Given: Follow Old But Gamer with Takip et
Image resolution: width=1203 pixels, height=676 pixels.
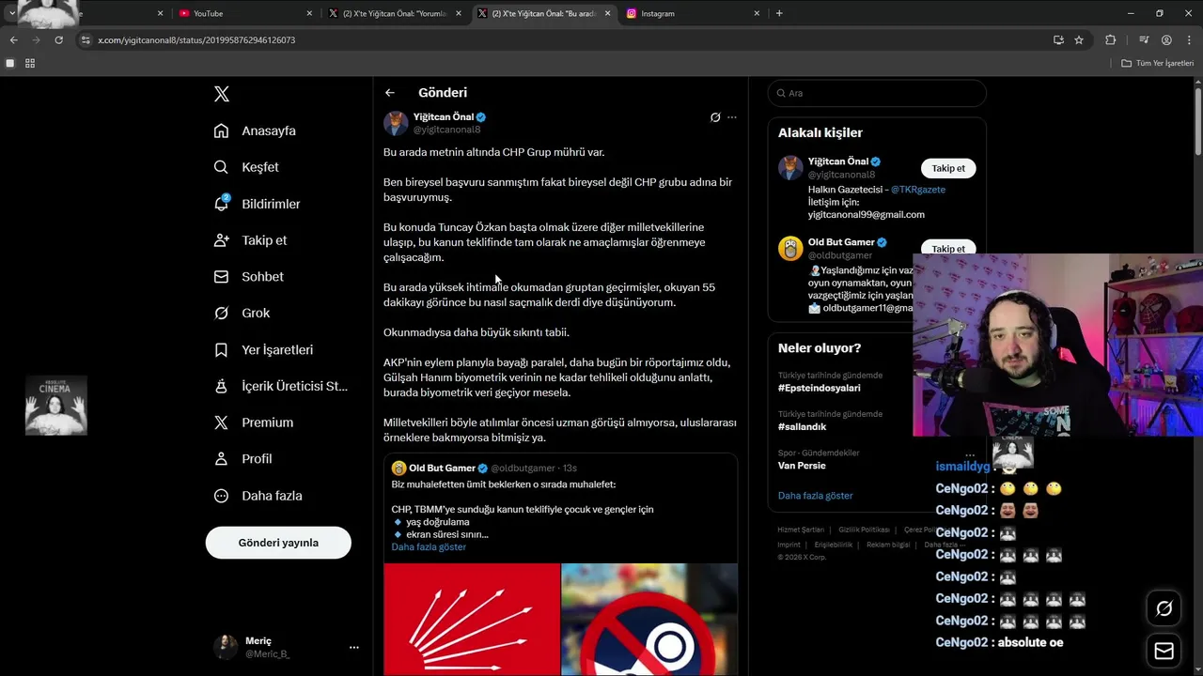Looking at the screenshot, I should click(948, 248).
